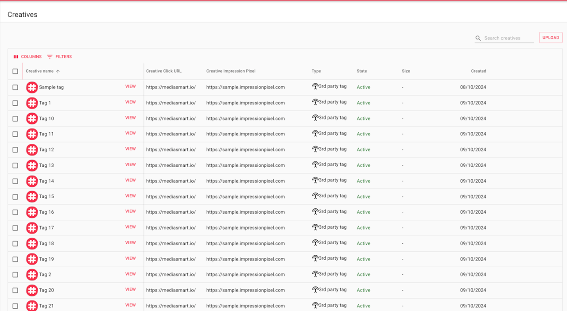Select the Tag 17 row checkbox

[15, 228]
